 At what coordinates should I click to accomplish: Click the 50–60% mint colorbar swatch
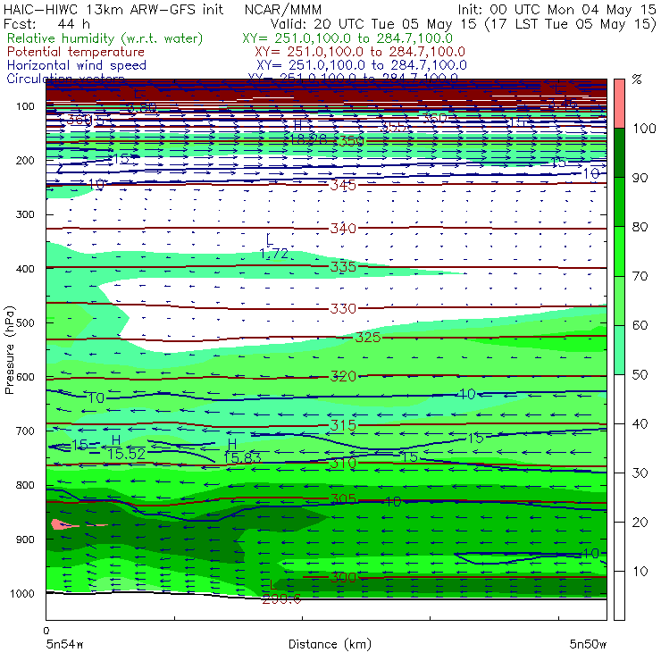tap(619, 350)
